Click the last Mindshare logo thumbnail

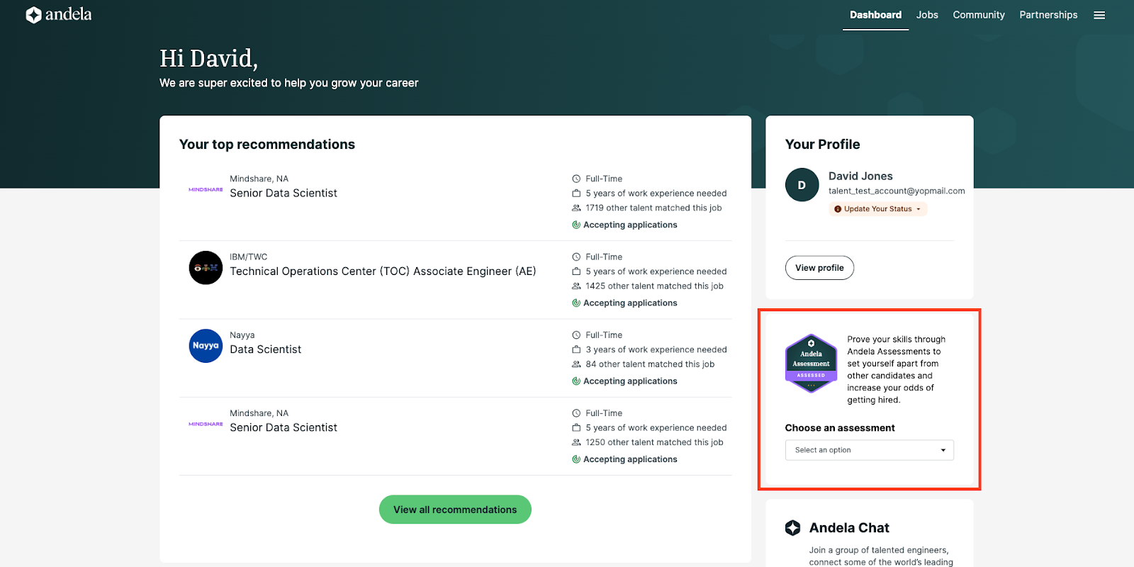point(206,424)
